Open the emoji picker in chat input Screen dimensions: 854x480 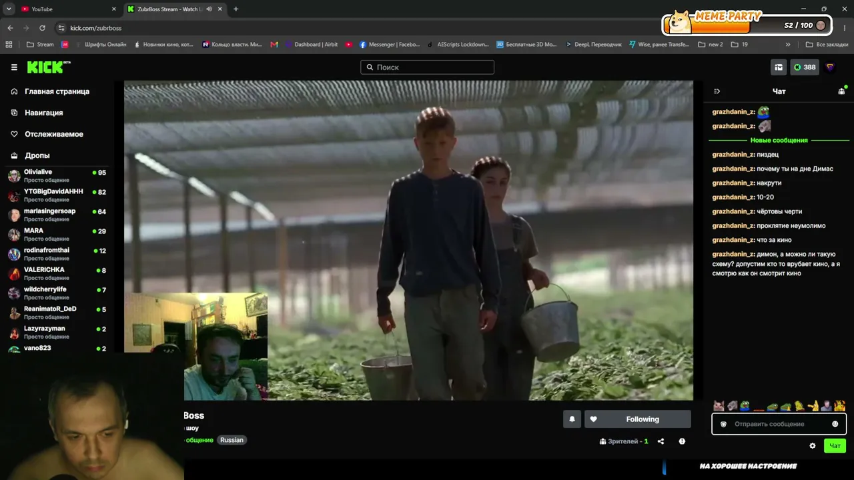tap(835, 424)
